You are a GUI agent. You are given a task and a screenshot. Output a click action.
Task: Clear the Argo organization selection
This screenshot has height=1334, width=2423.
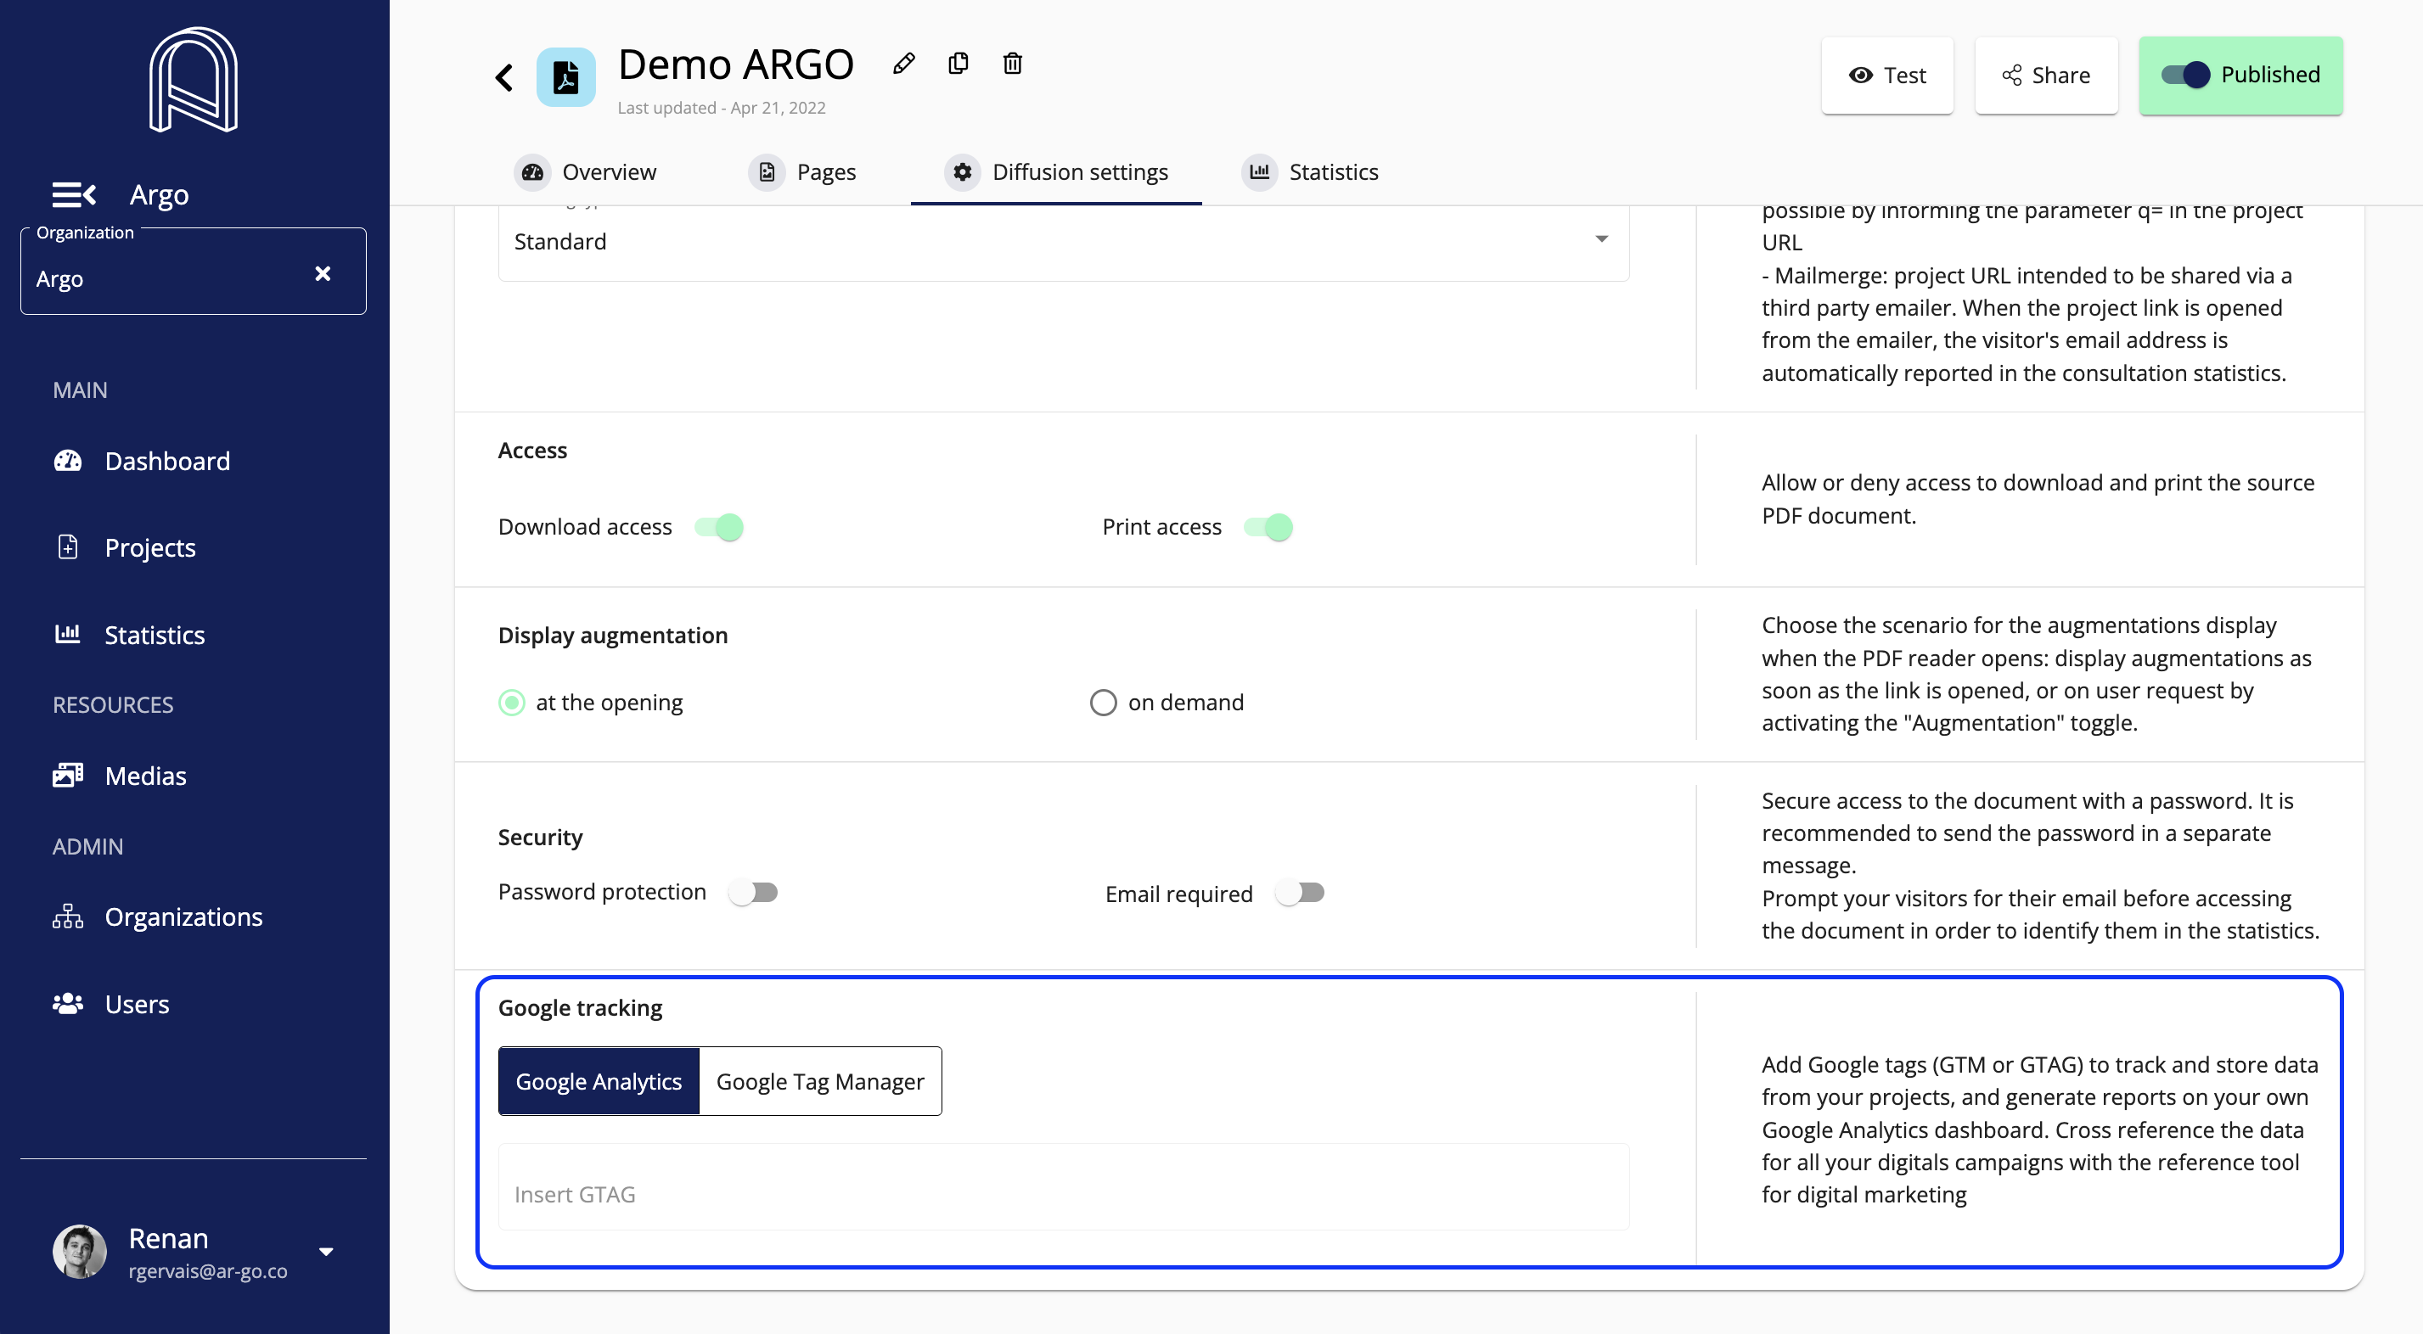[323, 273]
